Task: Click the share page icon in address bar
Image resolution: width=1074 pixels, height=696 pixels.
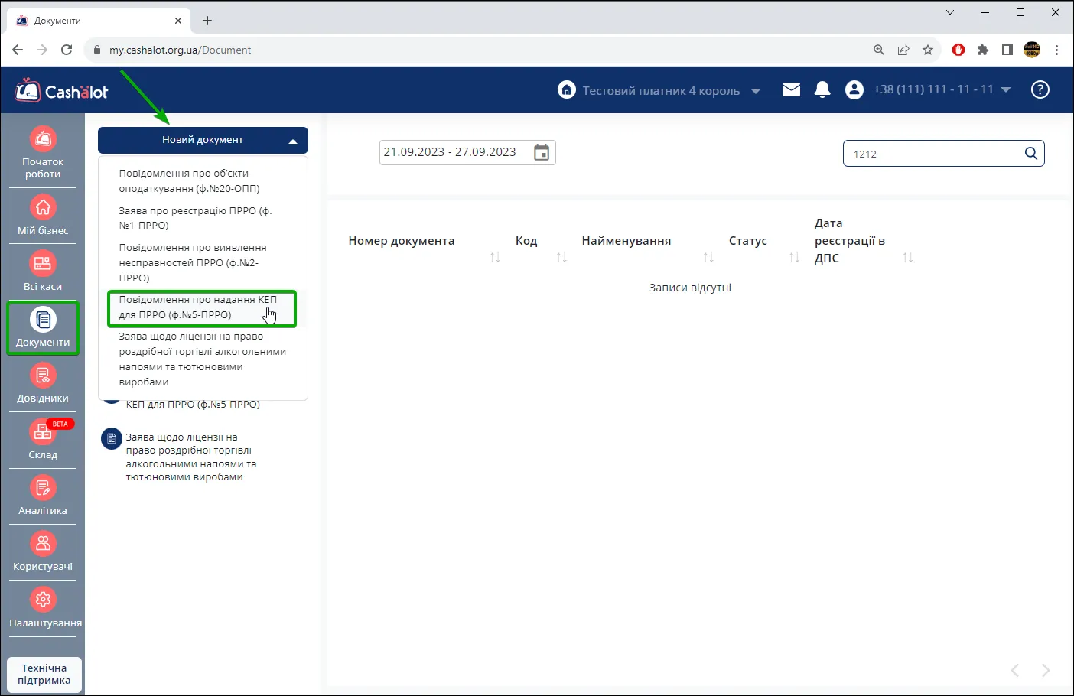Action: [x=903, y=50]
